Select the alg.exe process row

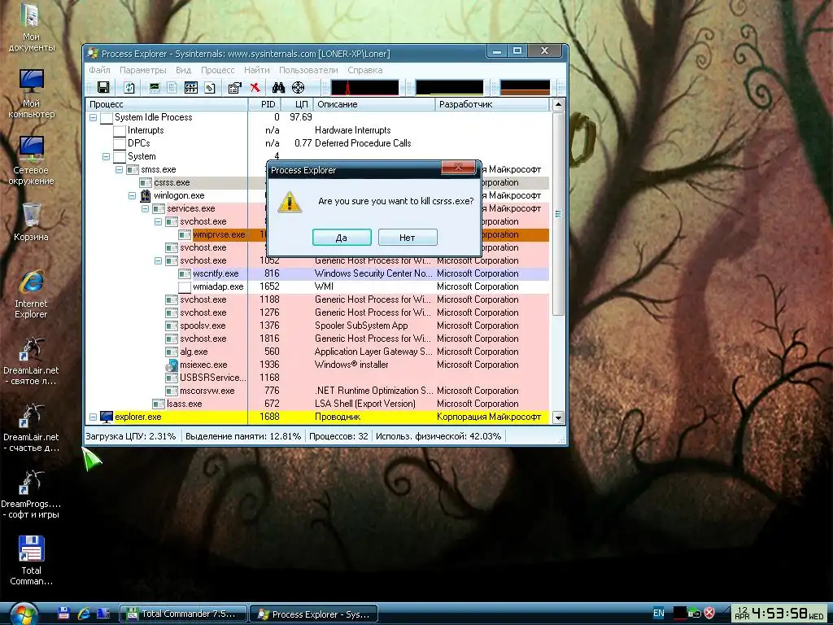click(x=316, y=352)
